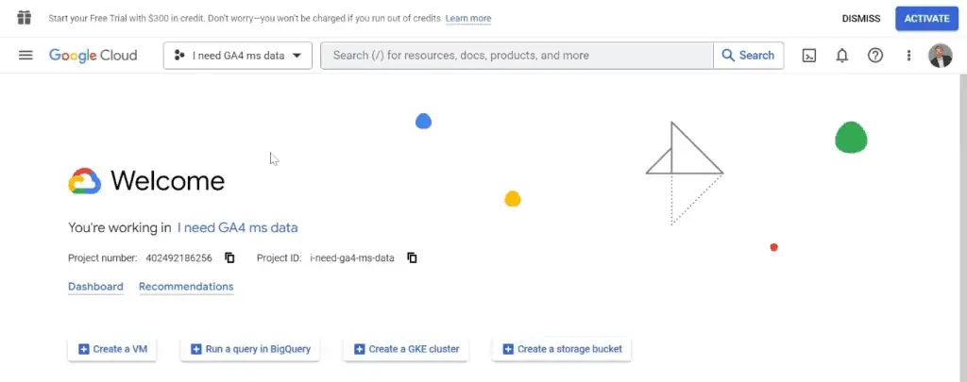This screenshot has height=382, width=967.
Task: Click 'Run a query in BigQuery' button
Action: [250, 349]
